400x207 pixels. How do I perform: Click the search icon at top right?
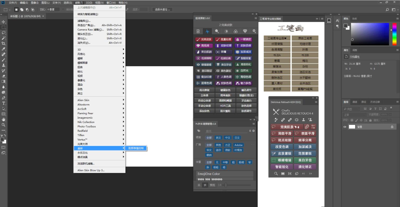point(387,10)
